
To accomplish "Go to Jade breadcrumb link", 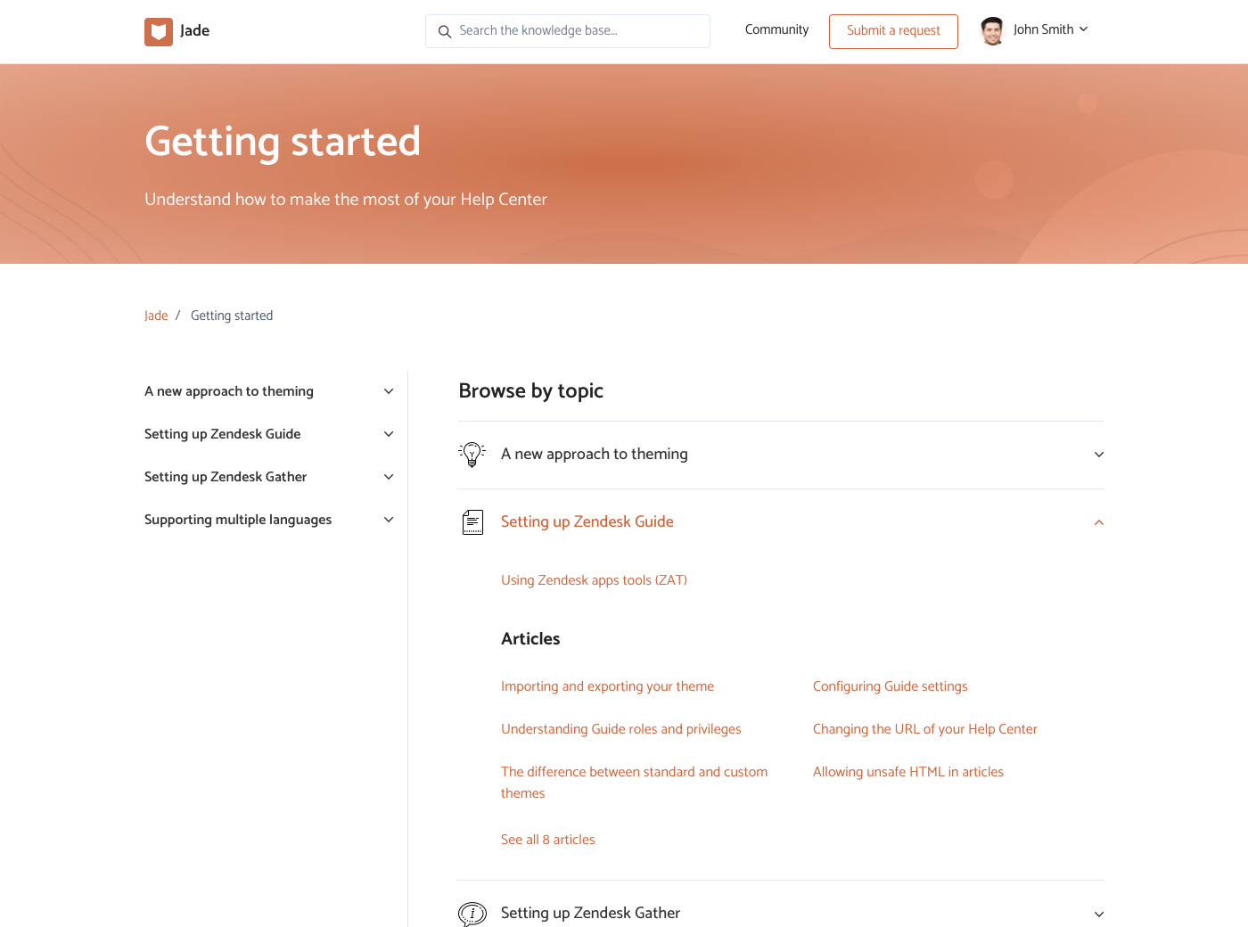I will pyautogui.click(x=156, y=316).
